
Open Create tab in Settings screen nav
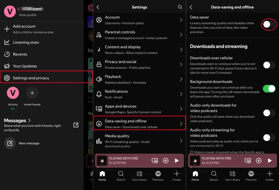coord(177,176)
